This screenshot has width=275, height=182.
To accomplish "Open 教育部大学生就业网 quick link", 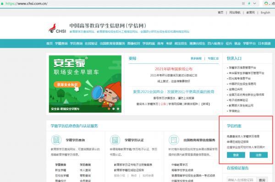I will pos(241,105).
